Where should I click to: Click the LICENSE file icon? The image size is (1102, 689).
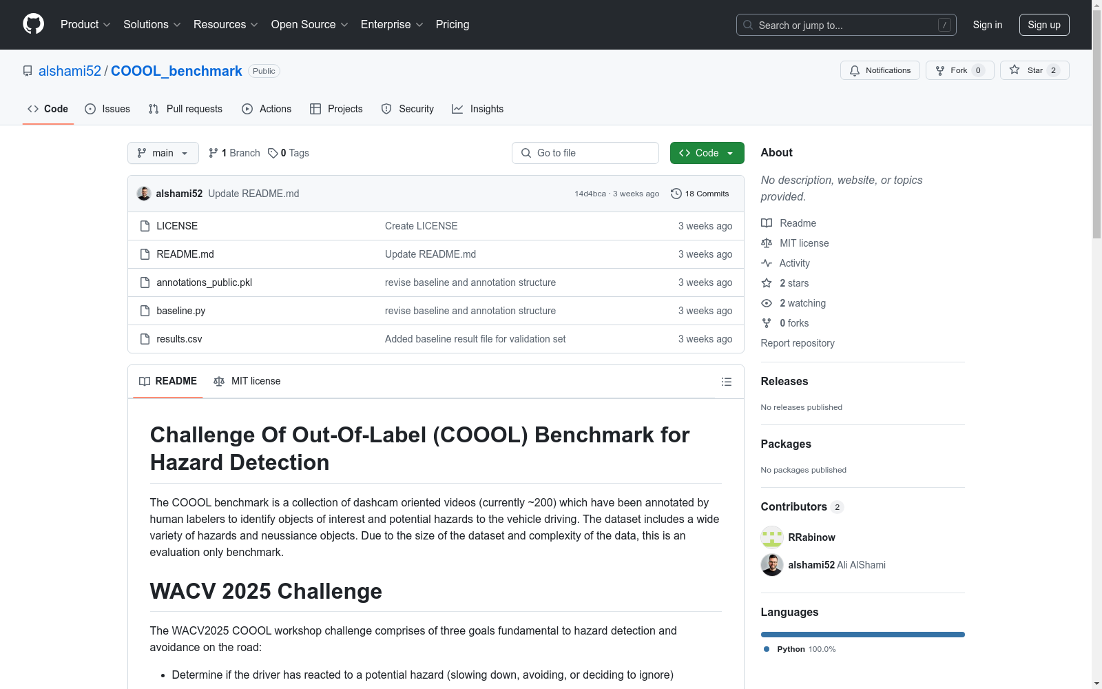[x=145, y=226]
